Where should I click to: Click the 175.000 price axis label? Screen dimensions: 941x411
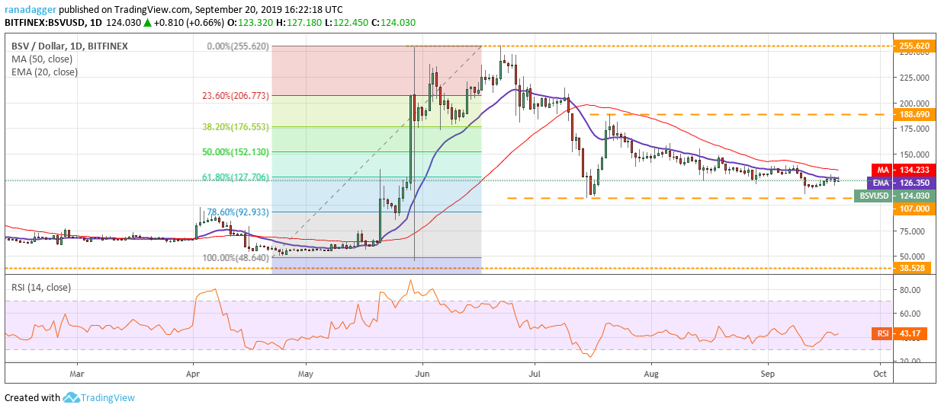click(913, 129)
